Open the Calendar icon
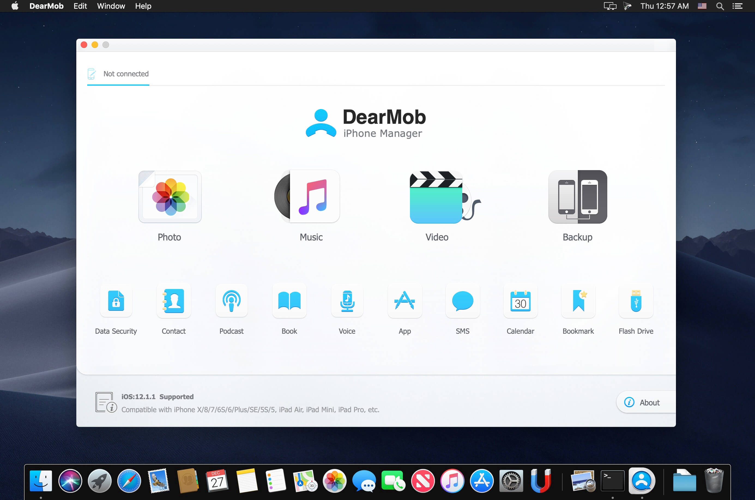Screen dimensions: 755x500 (x=520, y=301)
